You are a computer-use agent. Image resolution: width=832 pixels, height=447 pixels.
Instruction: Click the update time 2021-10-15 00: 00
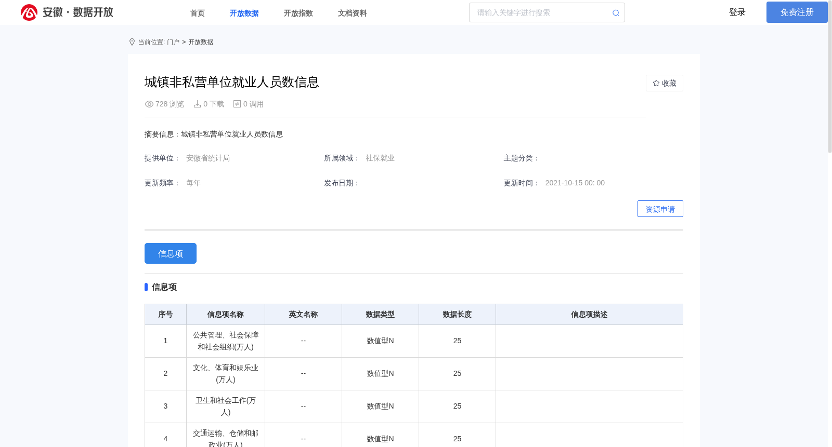coord(575,183)
